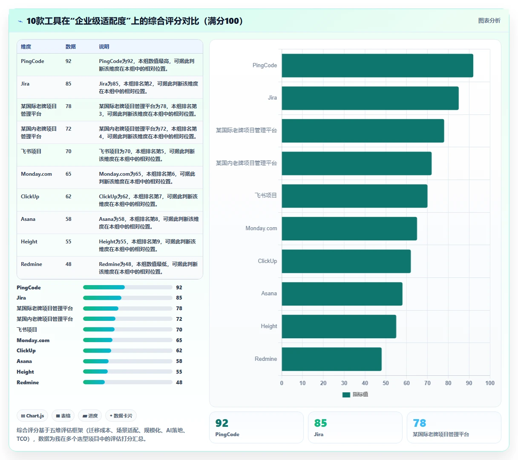Click the 飞书项目 bar in chart

354,196
